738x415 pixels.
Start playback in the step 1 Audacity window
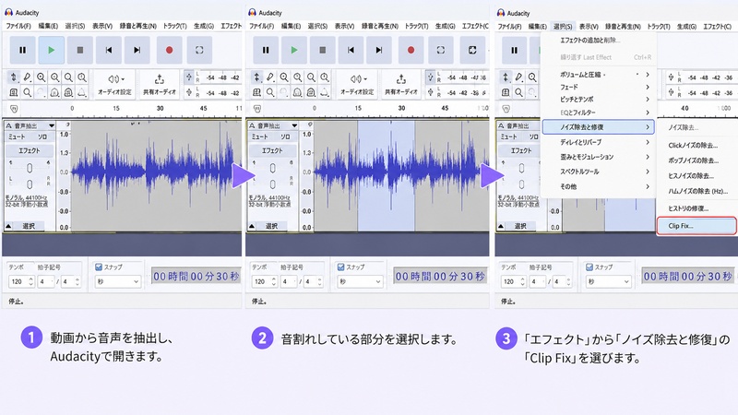(x=52, y=50)
